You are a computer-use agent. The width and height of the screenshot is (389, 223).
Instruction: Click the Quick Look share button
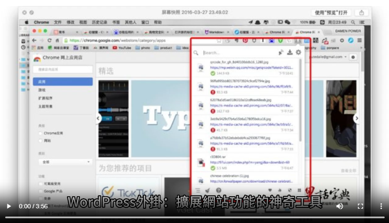361,13
